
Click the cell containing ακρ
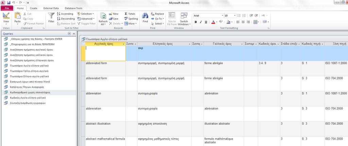[164, 53]
